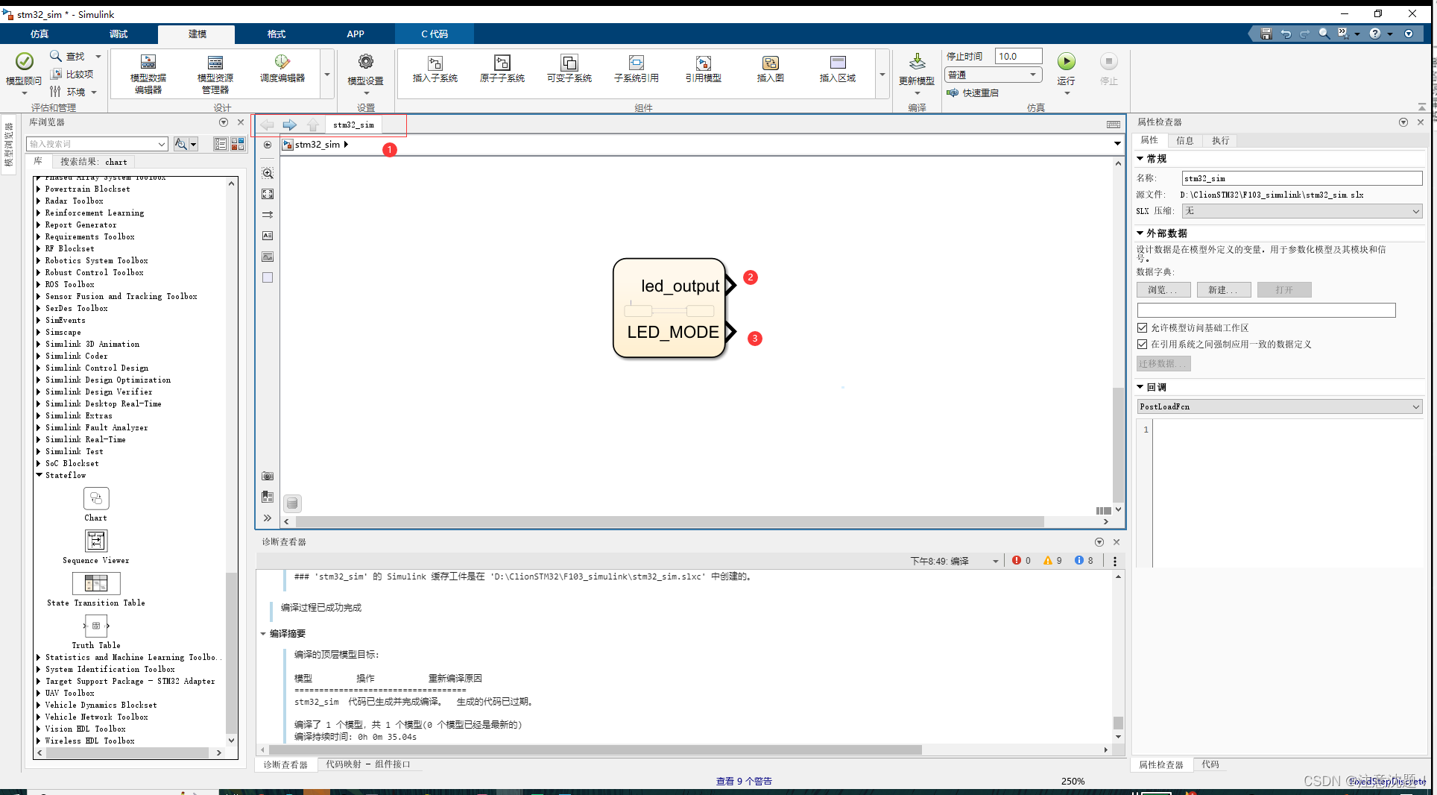The height and width of the screenshot is (795, 1437).
Task: Click the Fit to View tool in palette
Action: point(268,194)
